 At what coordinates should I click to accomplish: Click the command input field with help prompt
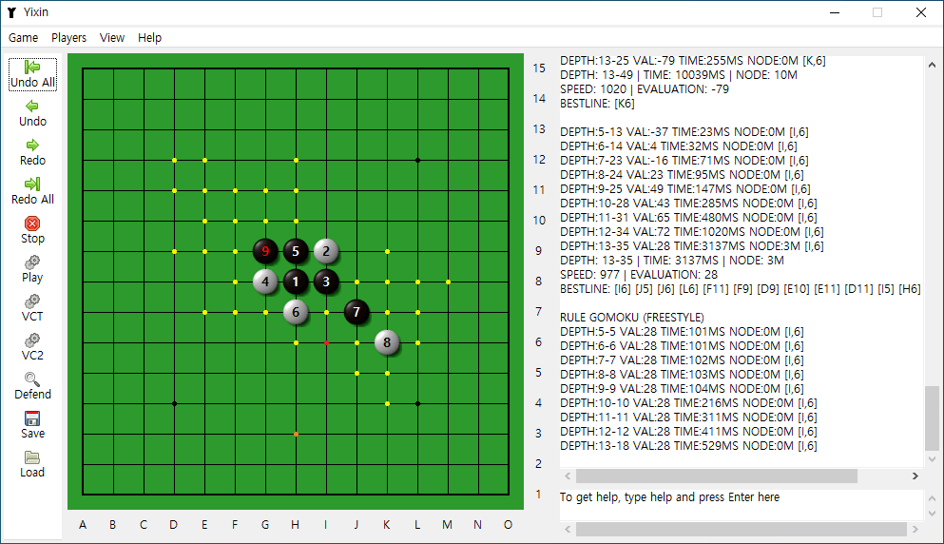pyautogui.click(x=742, y=504)
